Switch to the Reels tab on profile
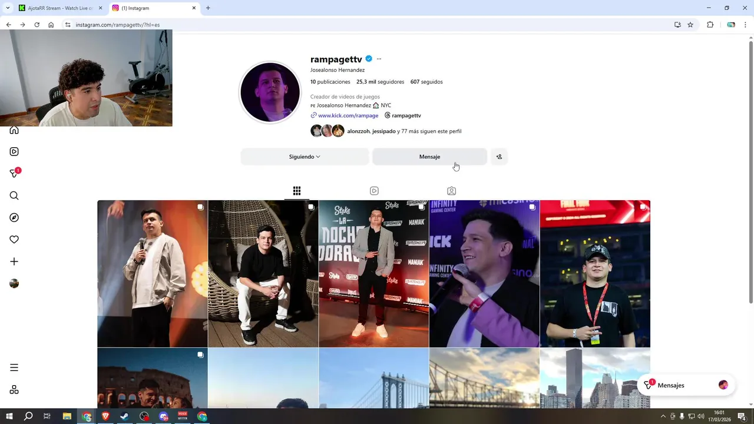This screenshot has width=754, height=424. 374,191
